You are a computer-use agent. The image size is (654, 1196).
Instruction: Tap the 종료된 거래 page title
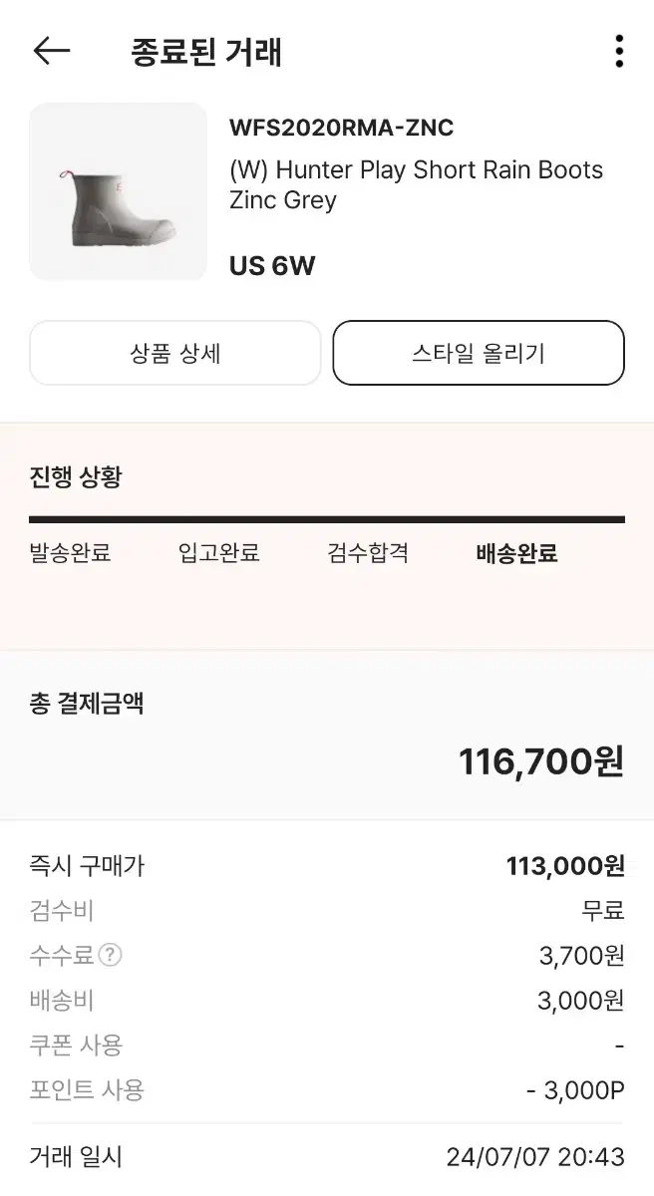(206, 52)
